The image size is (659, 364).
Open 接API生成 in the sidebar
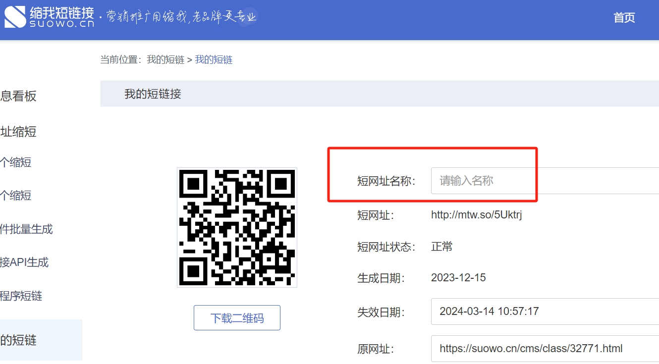click(x=24, y=262)
